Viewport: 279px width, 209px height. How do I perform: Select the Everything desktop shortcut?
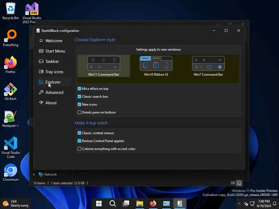coord(11,38)
